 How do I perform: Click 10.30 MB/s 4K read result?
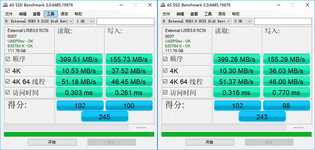click(x=237, y=71)
